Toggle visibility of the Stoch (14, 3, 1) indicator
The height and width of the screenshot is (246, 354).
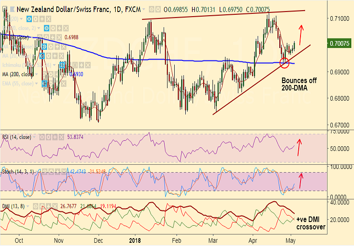tap(45, 172)
